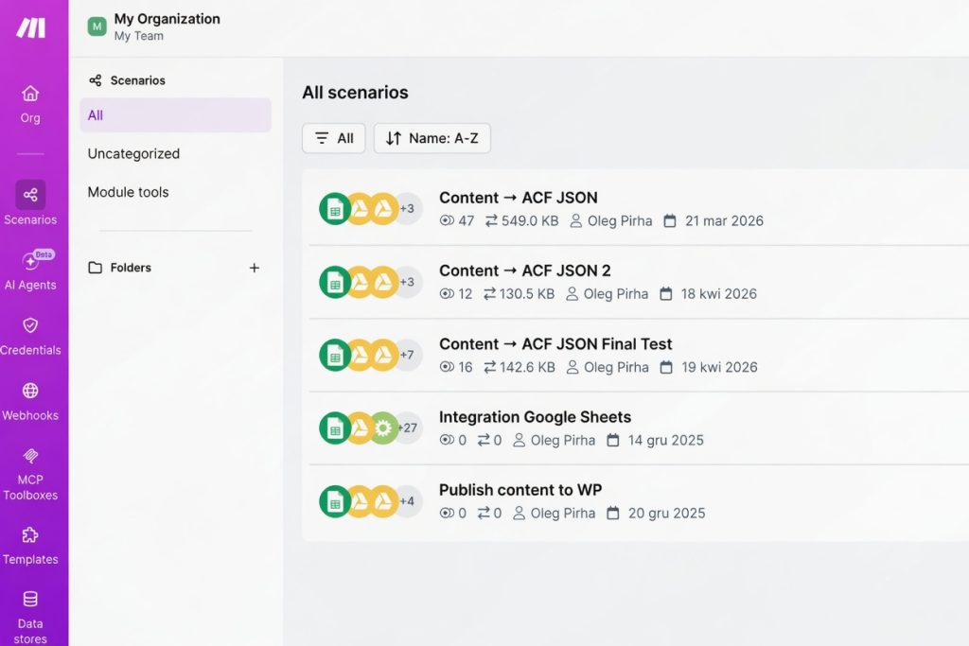Open the Name: A-Z sort dropdown
The image size is (969, 646).
pos(432,138)
